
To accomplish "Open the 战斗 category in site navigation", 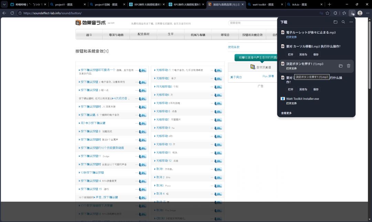I will 89,35.
